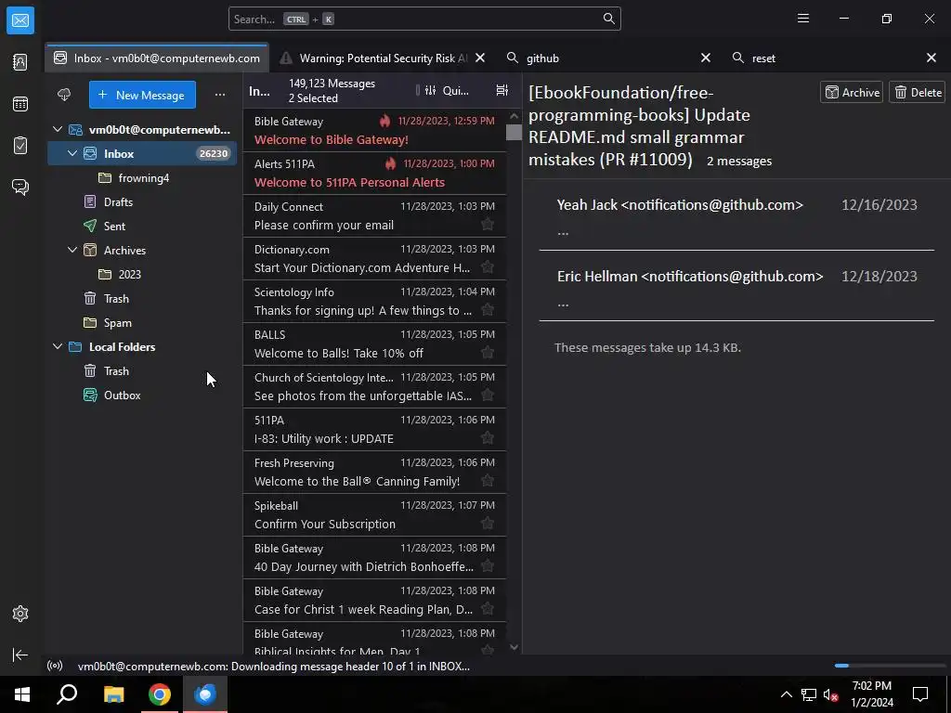The height and width of the screenshot is (713, 951).
Task: Collapse the Local Folders tree
Action: (x=58, y=347)
